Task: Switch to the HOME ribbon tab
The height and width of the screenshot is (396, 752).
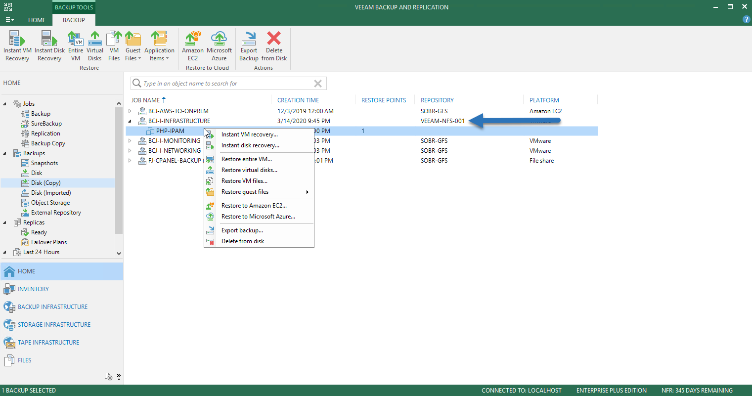Action: (37, 20)
